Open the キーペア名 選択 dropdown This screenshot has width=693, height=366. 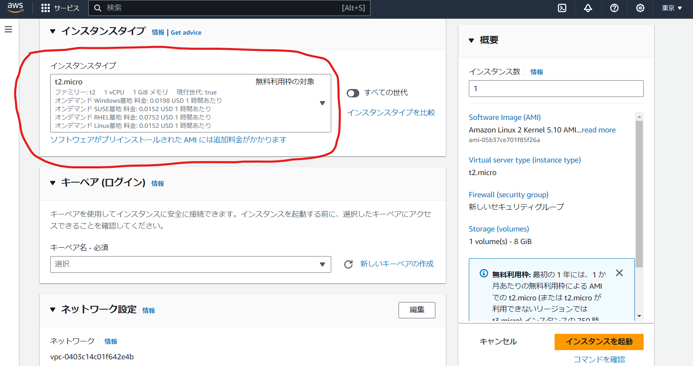[x=191, y=264]
